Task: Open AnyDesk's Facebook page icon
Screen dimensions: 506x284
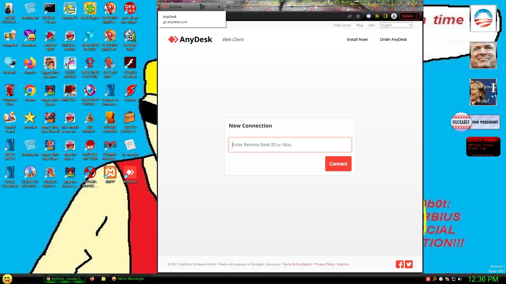Action: tap(400, 264)
